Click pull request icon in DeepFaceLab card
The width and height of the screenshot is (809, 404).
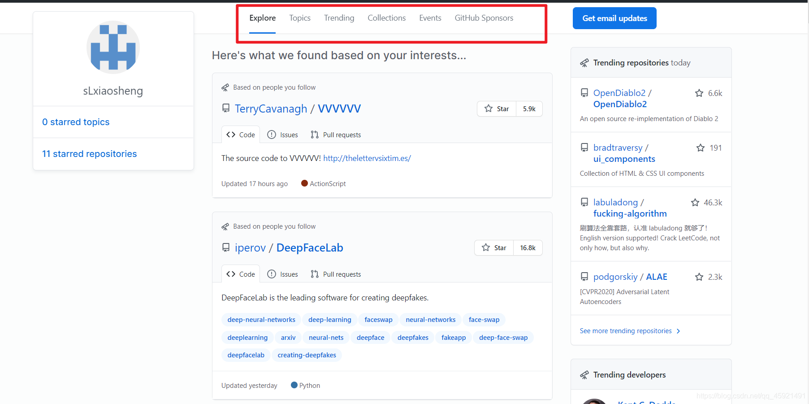[315, 274]
